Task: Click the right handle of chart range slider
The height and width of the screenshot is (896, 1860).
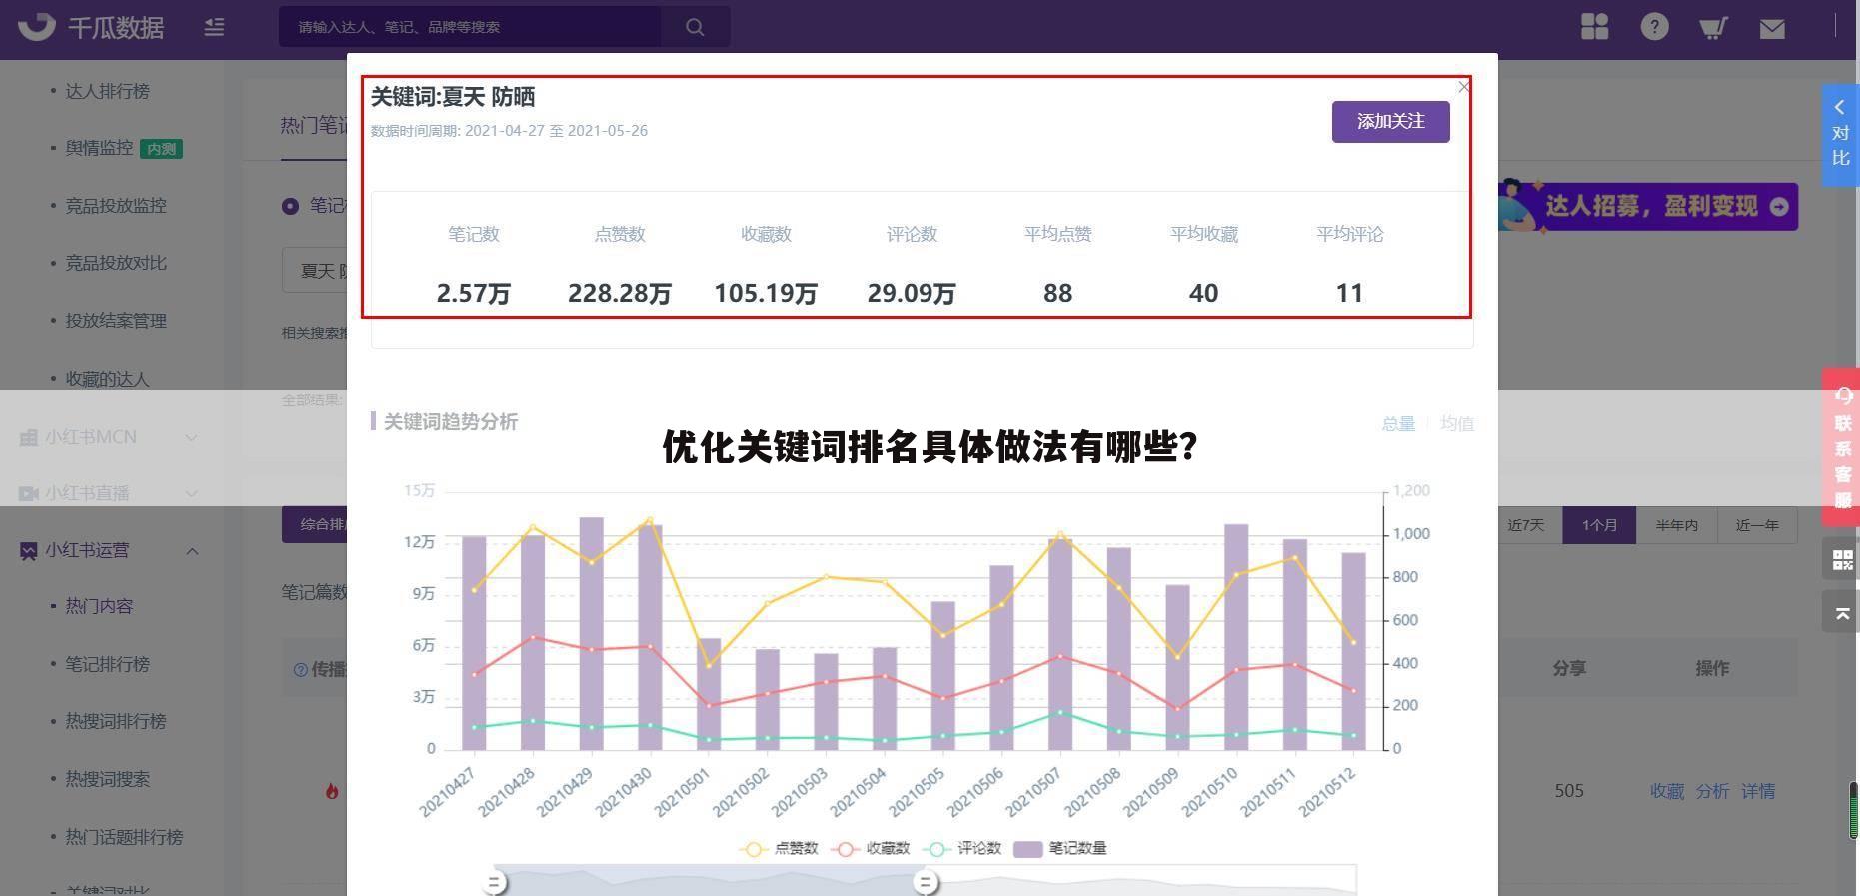Action: [927, 882]
